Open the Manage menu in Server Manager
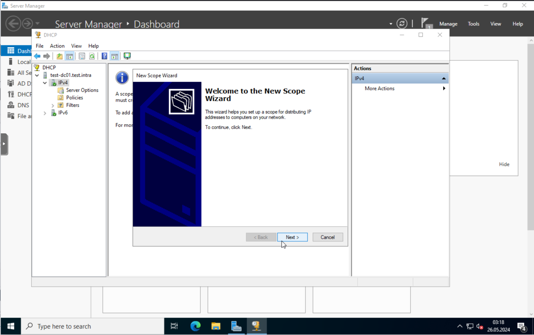 (x=448, y=24)
